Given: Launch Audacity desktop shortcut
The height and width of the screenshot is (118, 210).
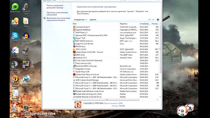Looking at the screenshot, I should click(26, 37).
